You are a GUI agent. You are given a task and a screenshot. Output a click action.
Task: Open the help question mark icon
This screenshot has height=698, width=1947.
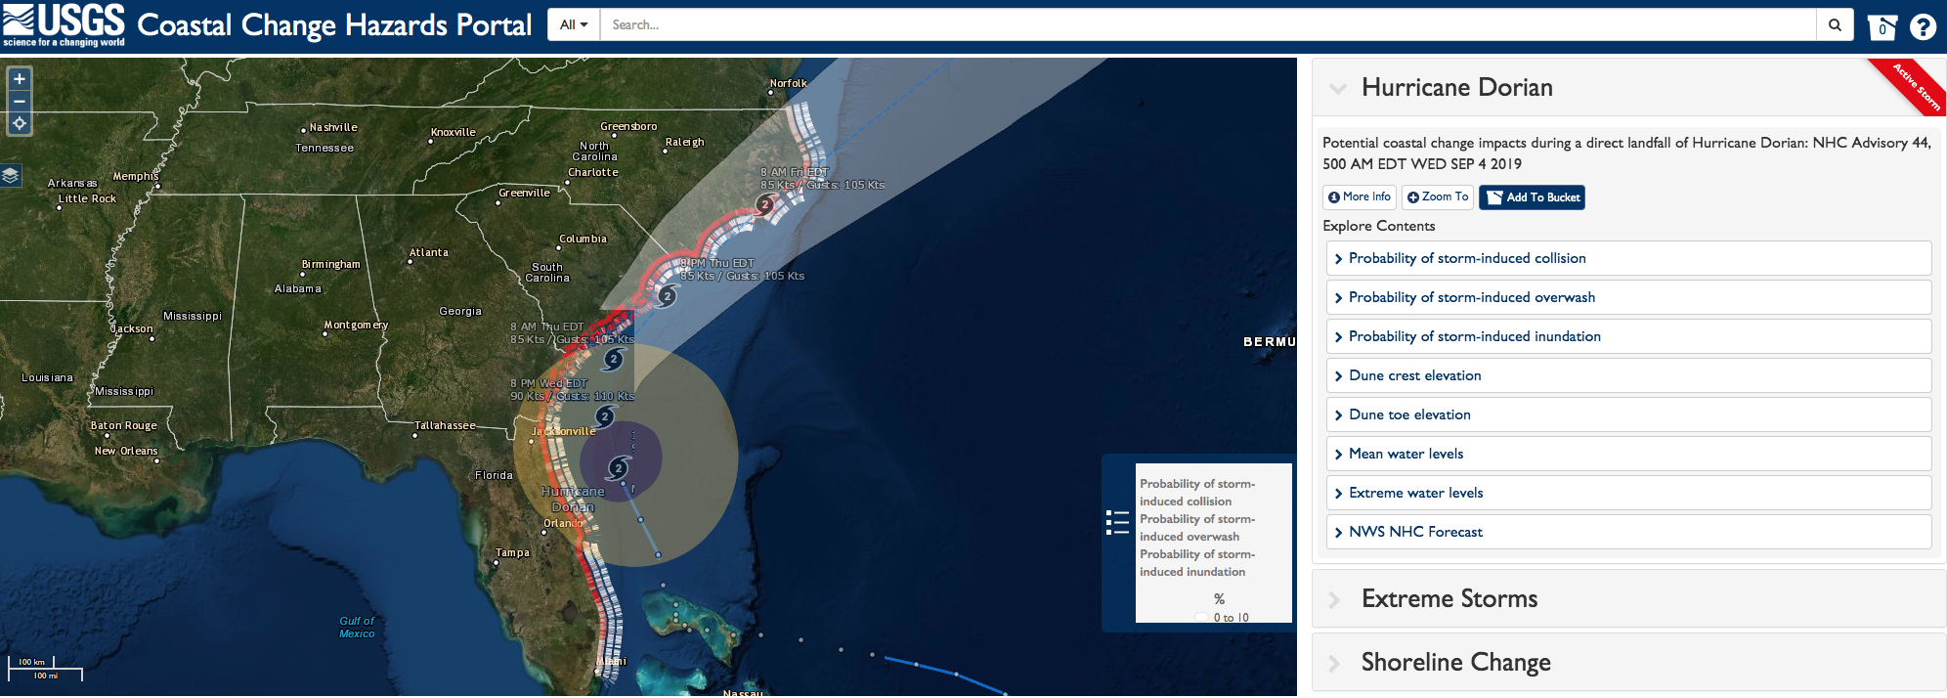pos(1923,27)
